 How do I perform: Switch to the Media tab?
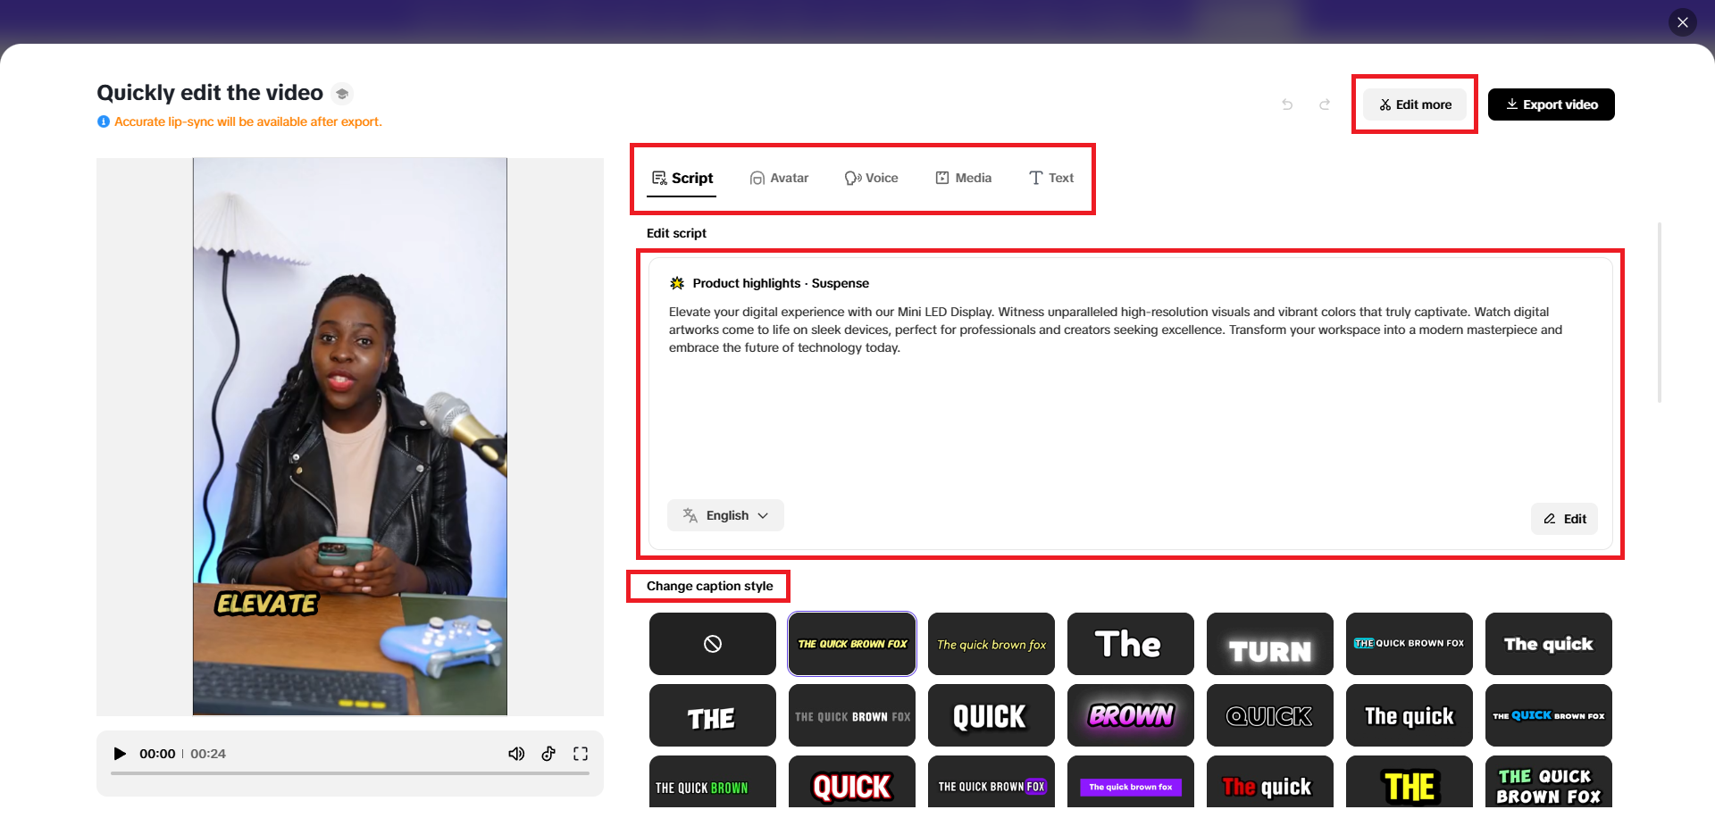tap(963, 178)
